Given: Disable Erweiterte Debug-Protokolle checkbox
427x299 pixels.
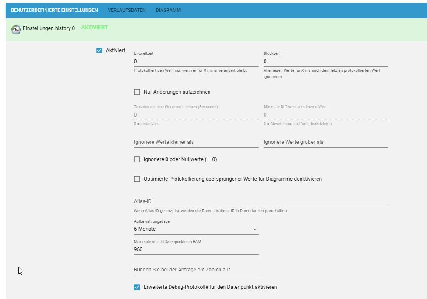Looking at the screenshot, I should [x=137, y=287].
